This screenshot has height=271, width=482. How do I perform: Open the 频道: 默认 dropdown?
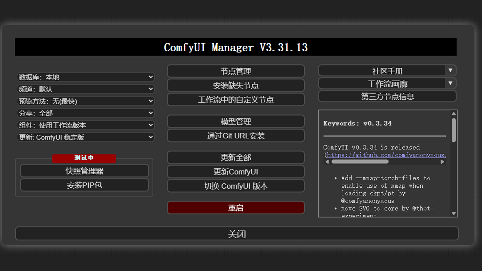[85, 89]
